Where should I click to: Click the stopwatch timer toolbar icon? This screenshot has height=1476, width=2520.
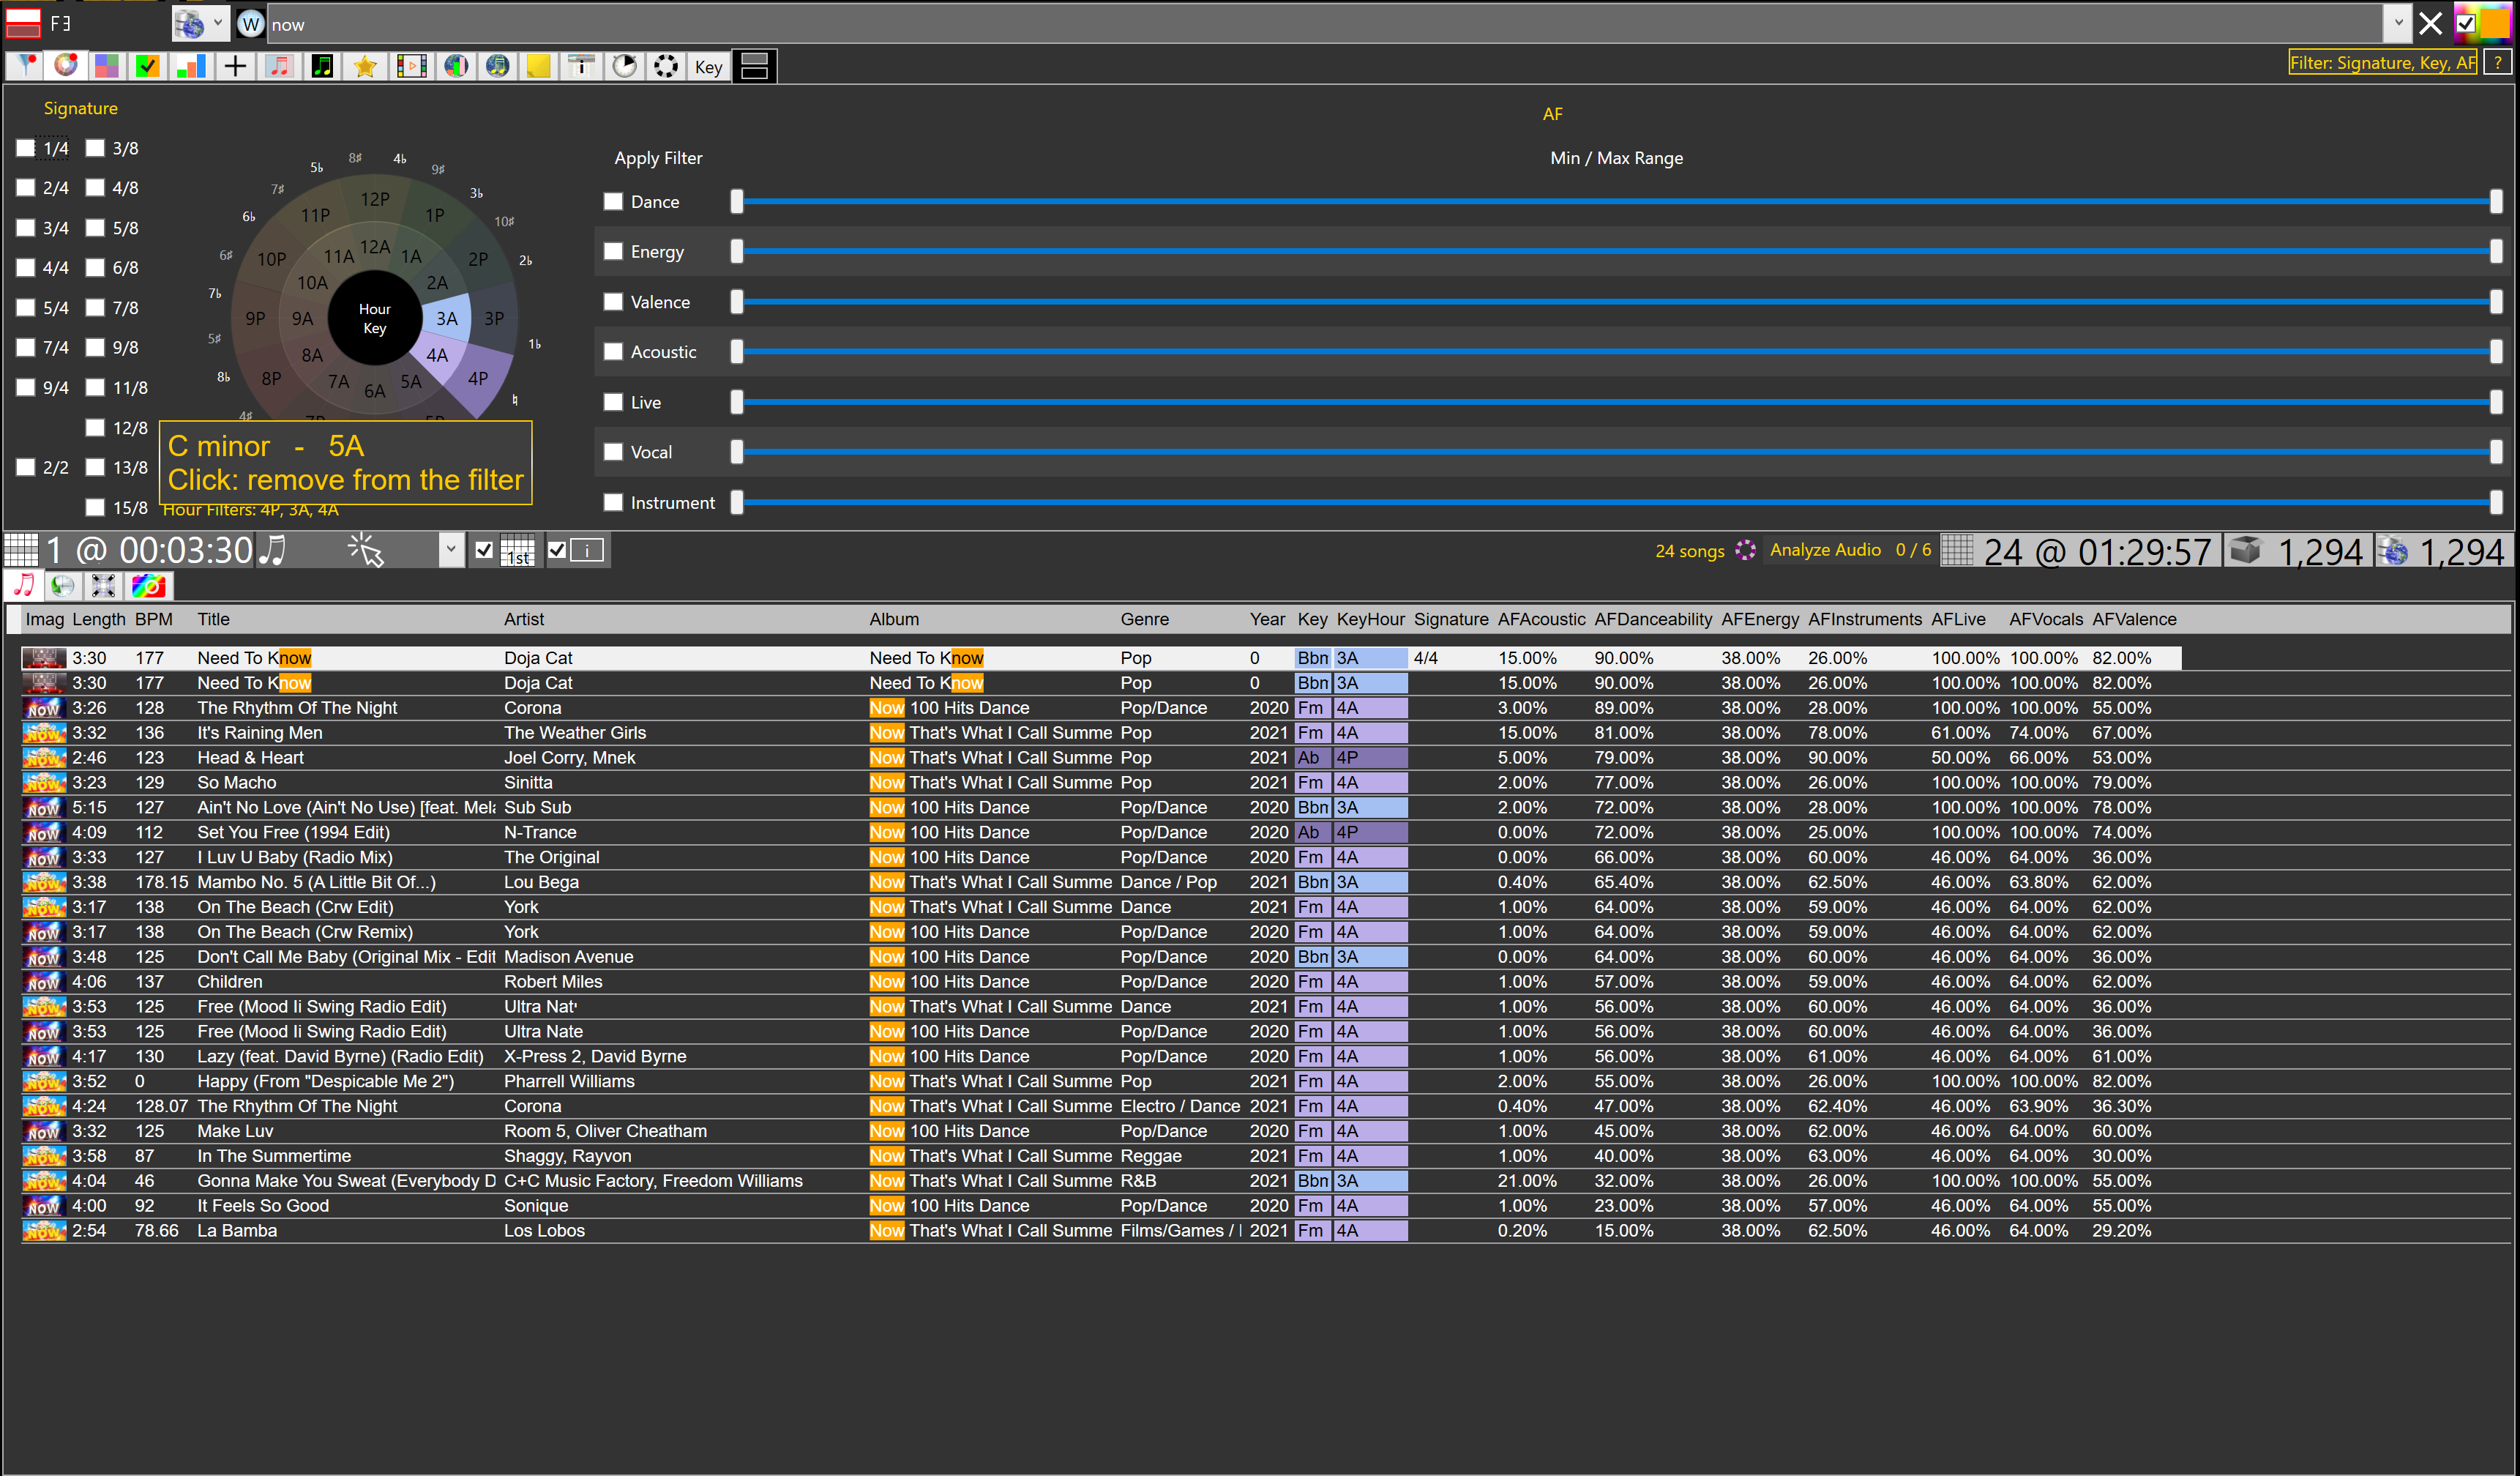[x=624, y=66]
